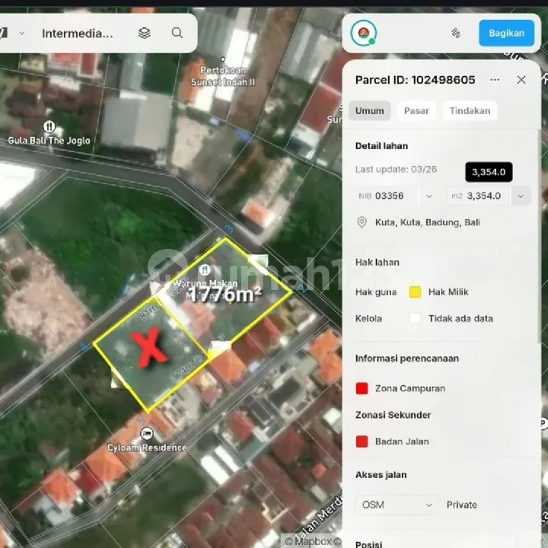548x548 pixels.
Task: Click the Gula Bali The Joglo restaurant marker
Action: coord(49,126)
